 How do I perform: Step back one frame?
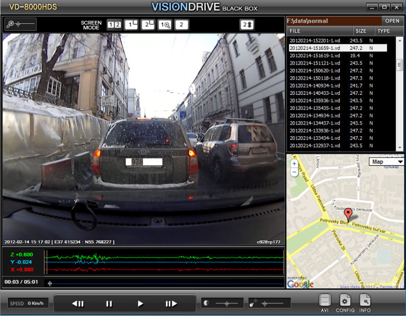click(78, 304)
